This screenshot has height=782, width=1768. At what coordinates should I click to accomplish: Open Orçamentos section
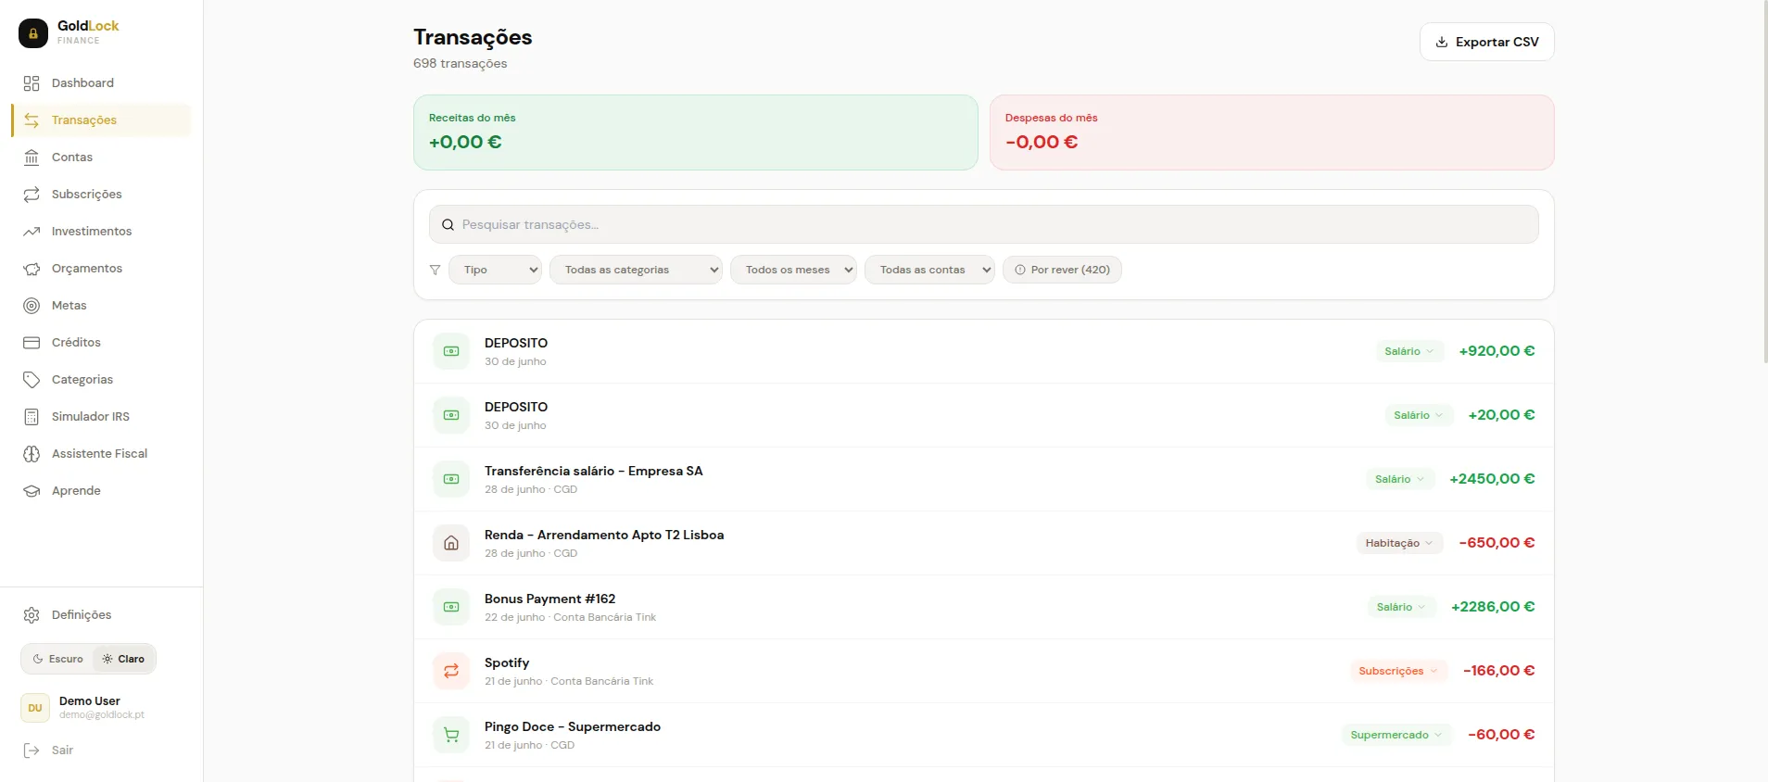(x=101, y=269)
